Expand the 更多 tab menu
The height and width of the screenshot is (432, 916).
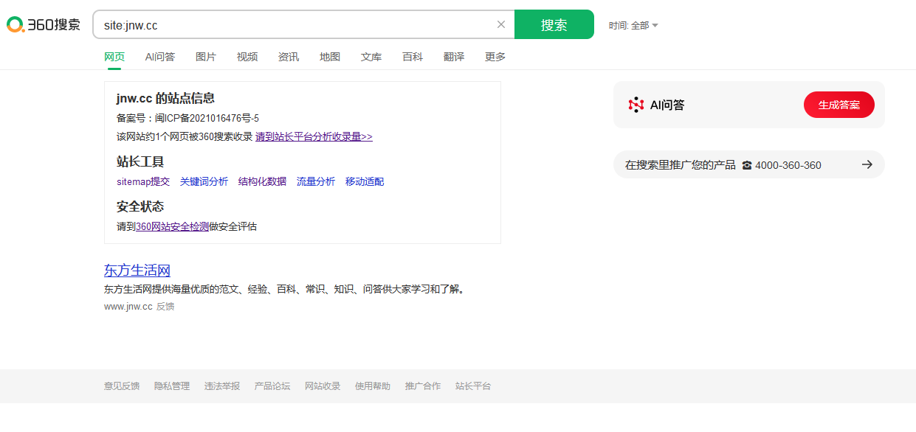click(x=495, y=57)
